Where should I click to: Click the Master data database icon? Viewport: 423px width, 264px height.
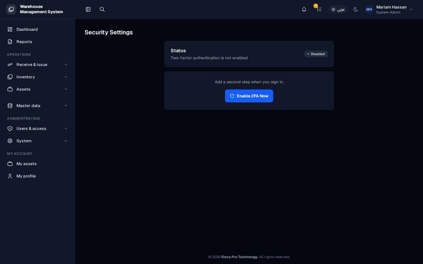(10, 106)
